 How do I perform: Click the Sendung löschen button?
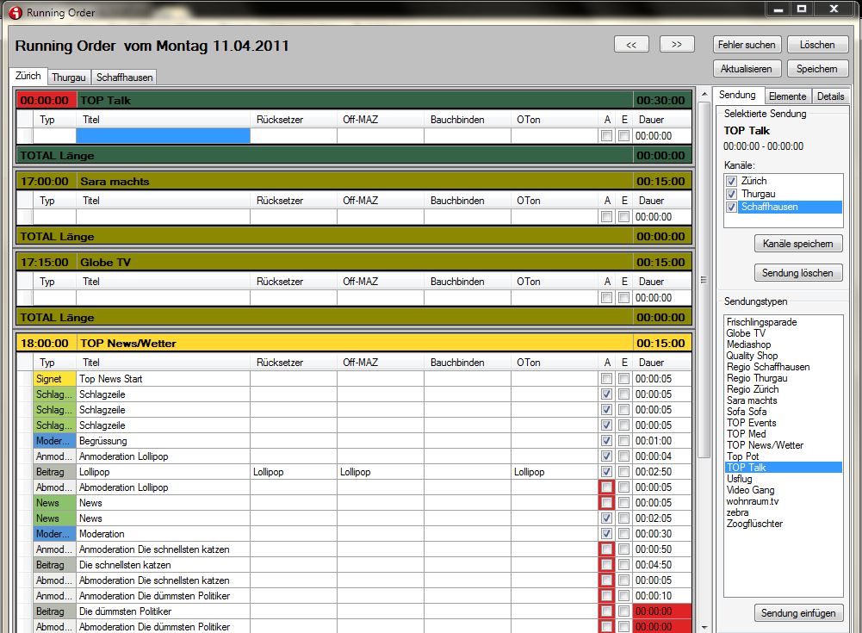click(798, 273)
